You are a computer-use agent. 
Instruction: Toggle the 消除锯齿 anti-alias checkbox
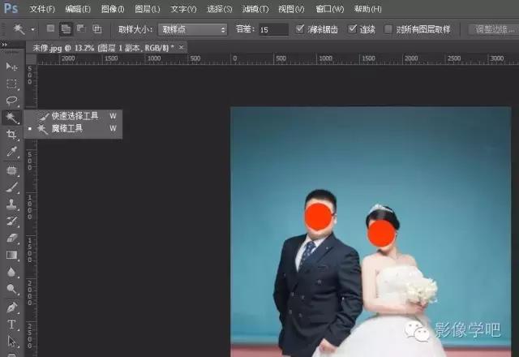299,29
